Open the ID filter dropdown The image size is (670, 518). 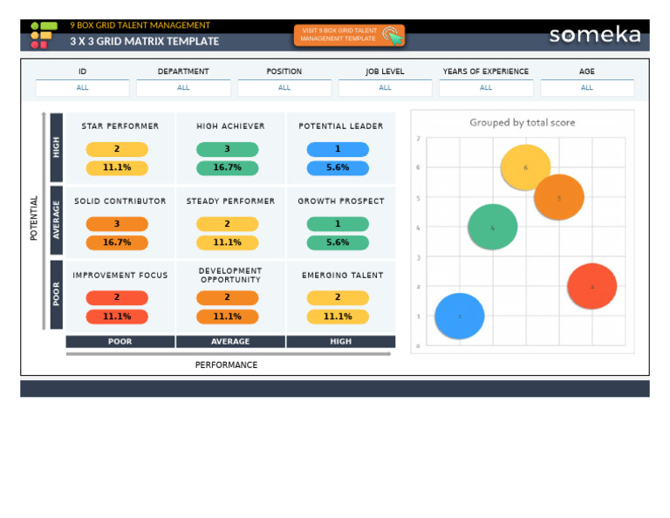point(83,87)
